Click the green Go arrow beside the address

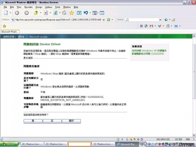(108, 20)
